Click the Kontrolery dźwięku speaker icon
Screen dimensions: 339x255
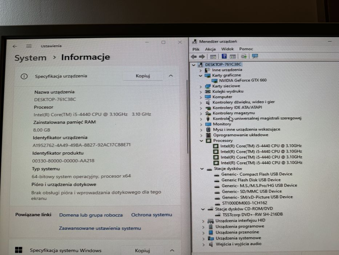pos(208,102)
